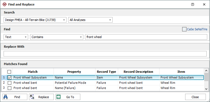
Task: Click the help question mark icon
Action: (x=193, y=4)
